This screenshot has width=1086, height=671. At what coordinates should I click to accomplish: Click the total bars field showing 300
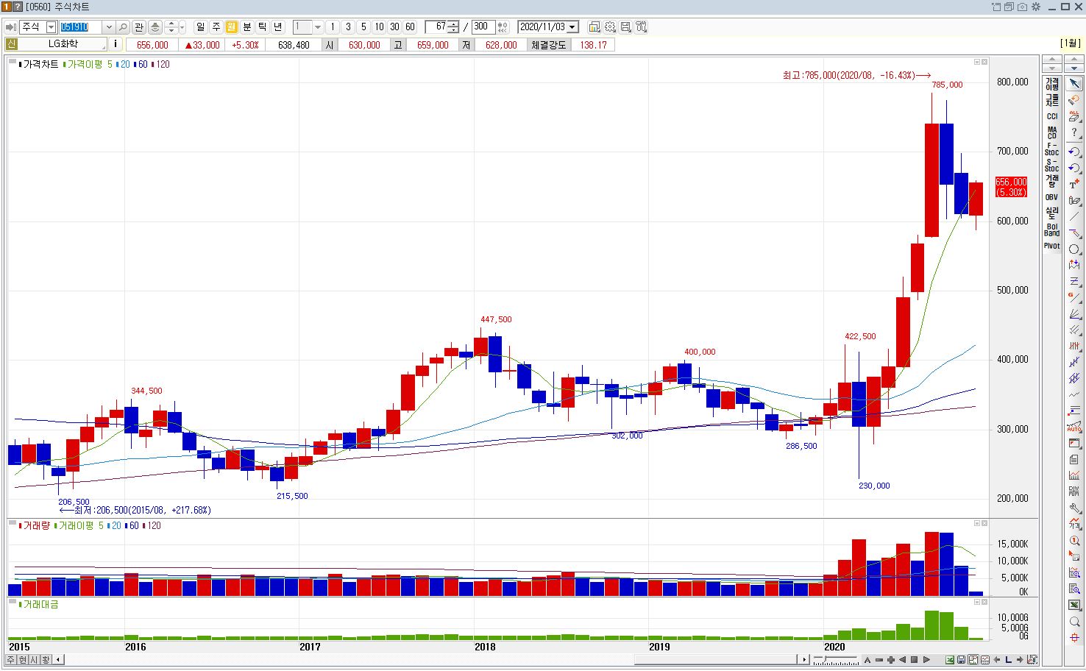coord(483,27)
